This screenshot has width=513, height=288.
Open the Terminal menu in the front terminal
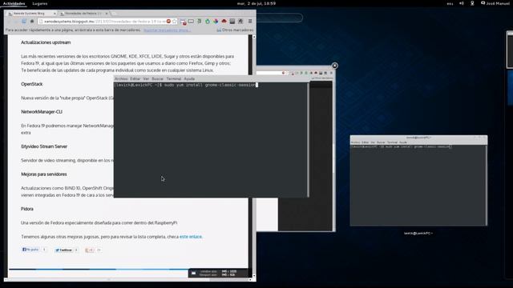click(174, 78)
